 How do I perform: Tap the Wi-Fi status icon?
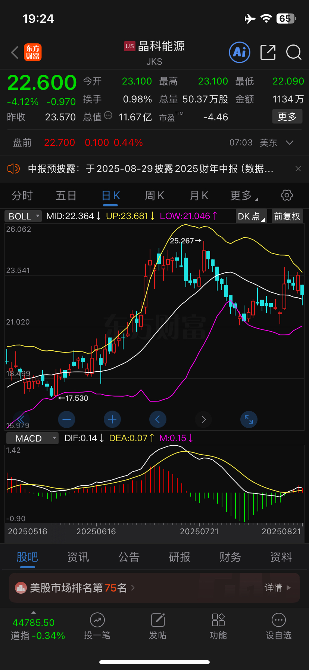pyautogui.click(x=266, y=19)
